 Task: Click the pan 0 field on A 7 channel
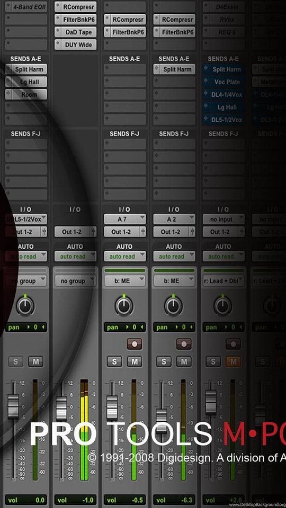point(125,327)
